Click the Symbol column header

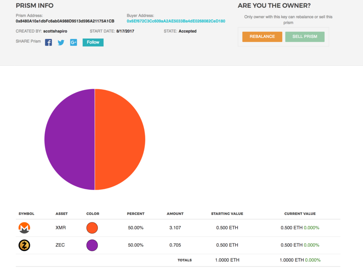(26, 214)
